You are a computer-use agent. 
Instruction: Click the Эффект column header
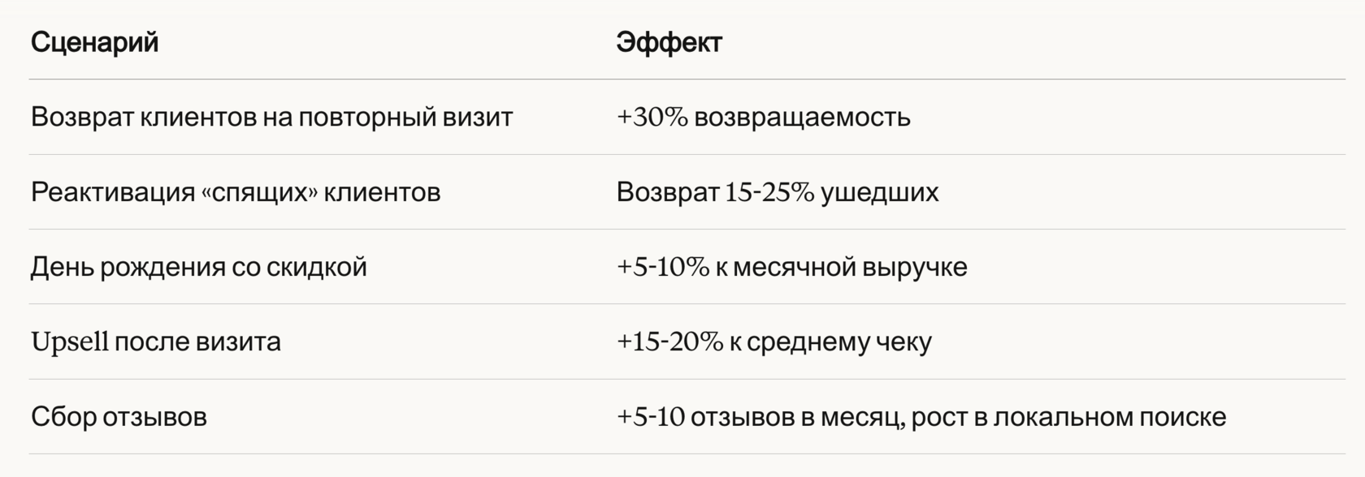(x=669, y=42)
